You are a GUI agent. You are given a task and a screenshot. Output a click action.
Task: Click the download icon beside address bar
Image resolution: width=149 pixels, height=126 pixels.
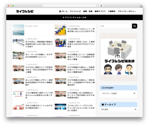(x=101, y=6)
